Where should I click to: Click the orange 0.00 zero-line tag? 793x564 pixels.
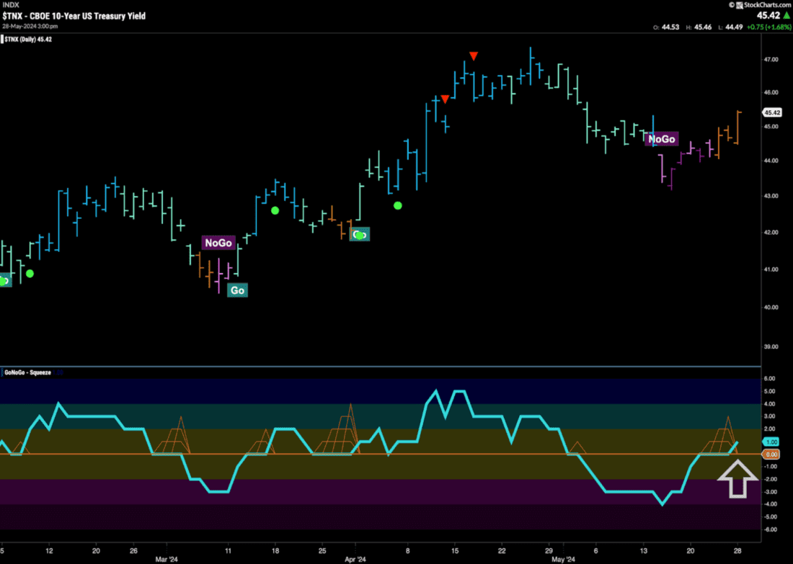(x=771, y=455)
